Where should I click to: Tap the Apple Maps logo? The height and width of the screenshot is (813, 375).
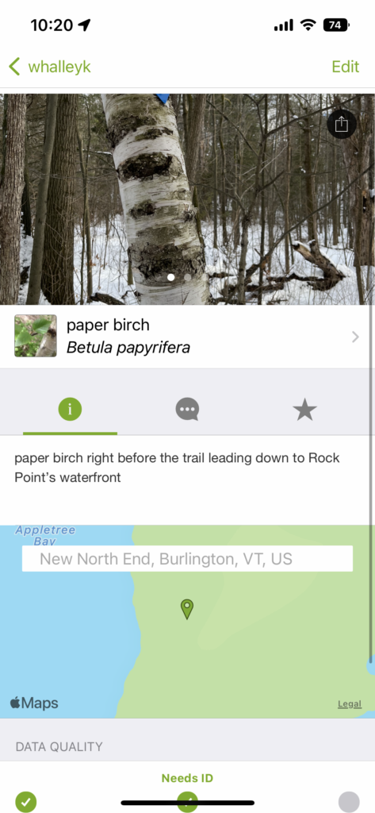coord(34,703)
